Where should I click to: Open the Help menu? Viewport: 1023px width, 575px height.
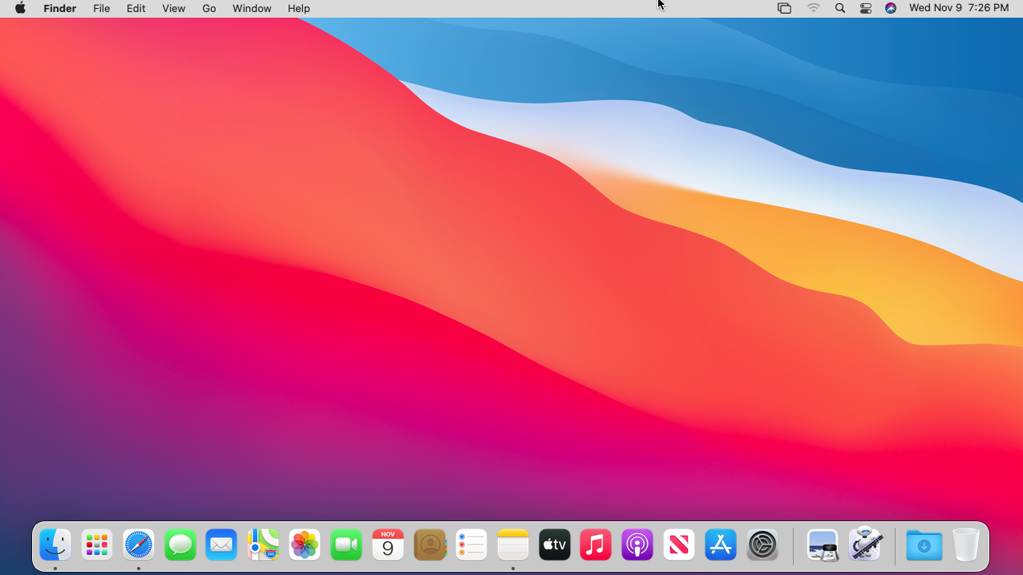(299, 8)
